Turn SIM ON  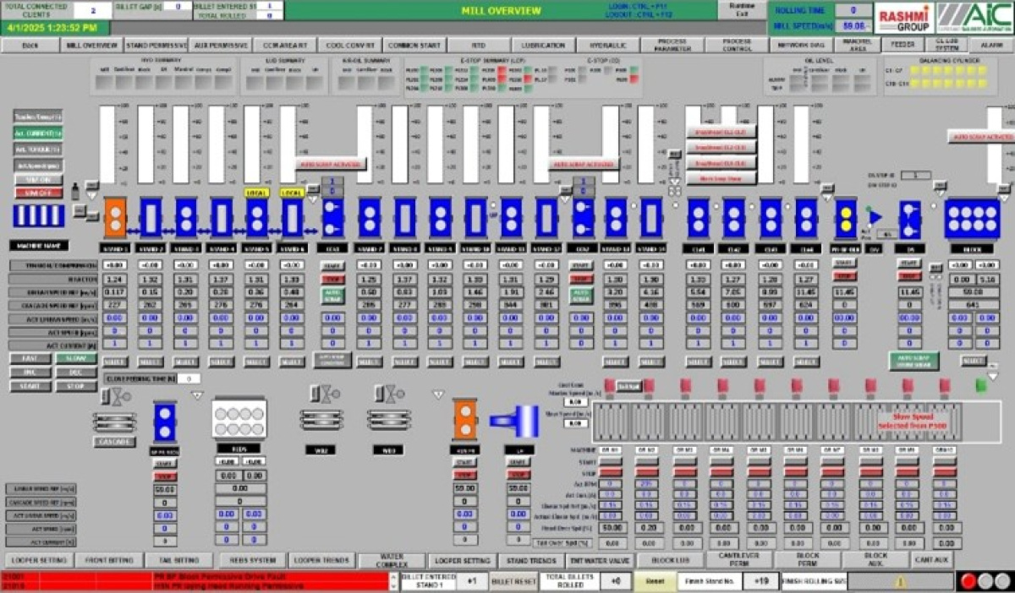coord(37,179)
